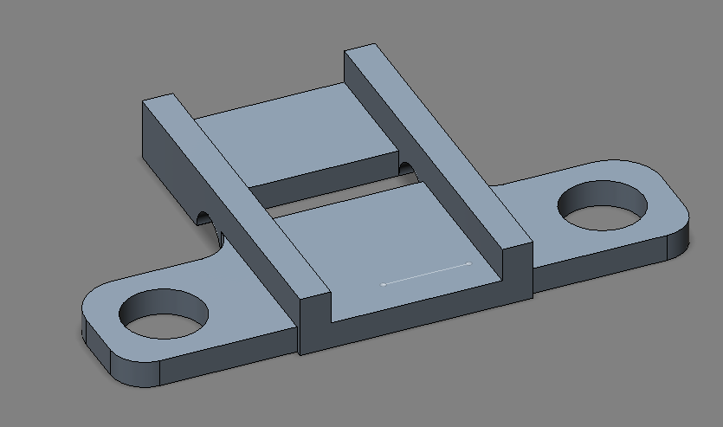Screen dimensions: 723x427
Task: Pick the thin sketch line on the lower platform
Action: [x=426, y=274]
